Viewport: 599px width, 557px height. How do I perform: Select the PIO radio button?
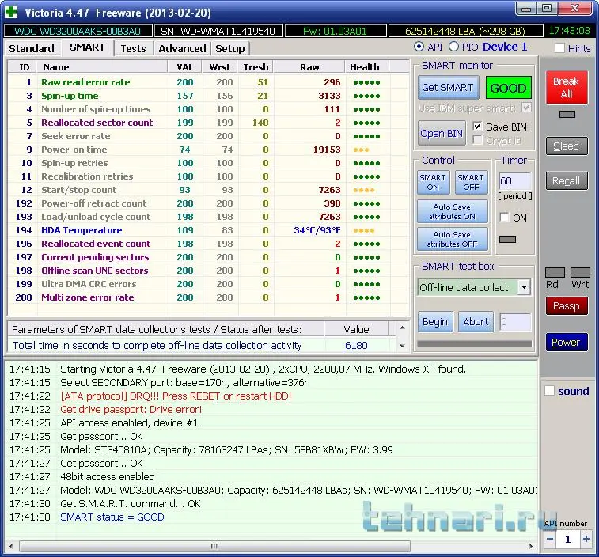pyautogui.click(x=453, y=47)
